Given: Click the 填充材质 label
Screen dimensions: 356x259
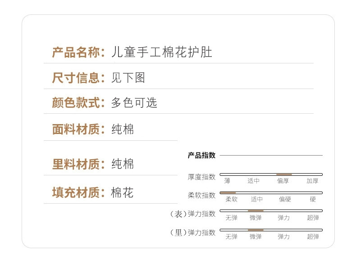Looking at the screenshot, I should click(x=78, y=193).
